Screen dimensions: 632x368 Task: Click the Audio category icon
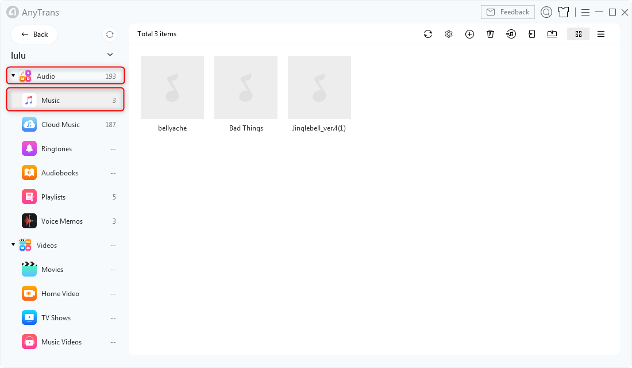(x=25, y=76)
